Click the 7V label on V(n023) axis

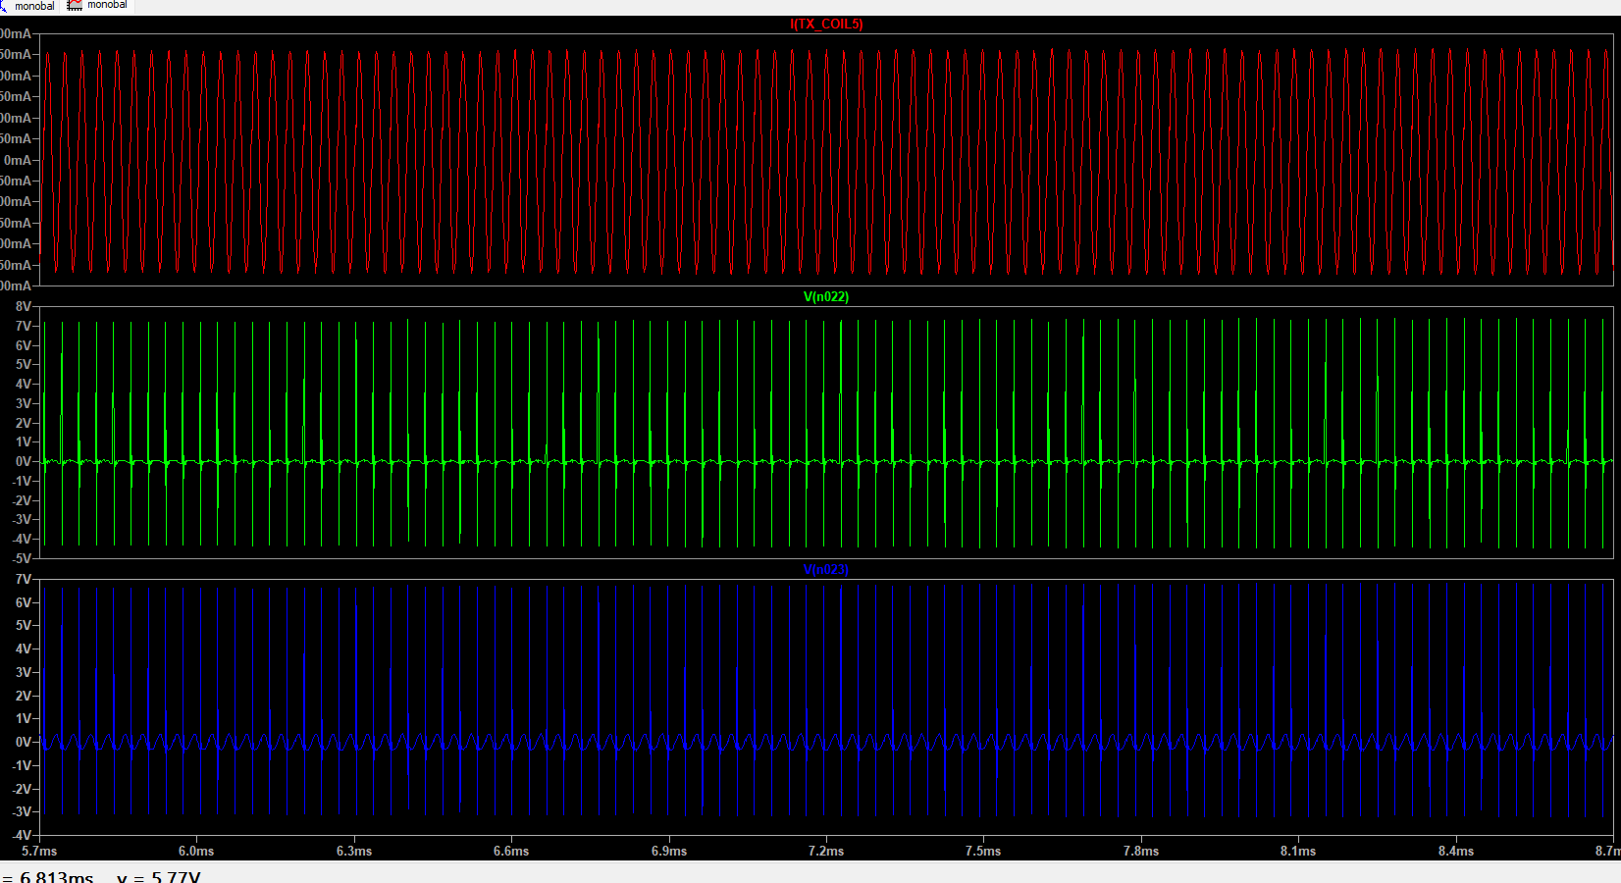23,579
